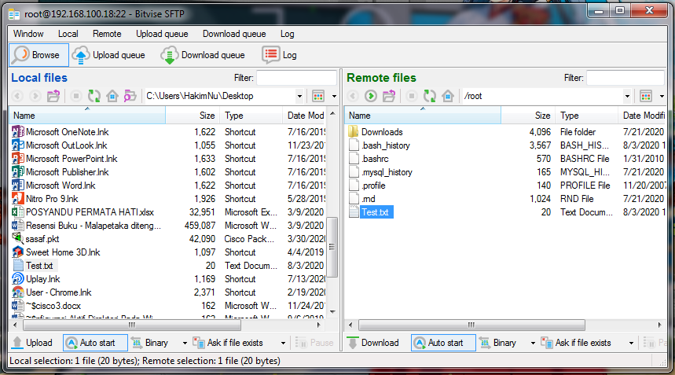Viewport: 675px width, 375px height.
Task: Go forward in remote files pane
Action: (x=371, y=96)
